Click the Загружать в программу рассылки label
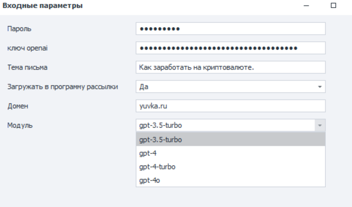This screenshot has height=207, width=352. pos(63,87)
